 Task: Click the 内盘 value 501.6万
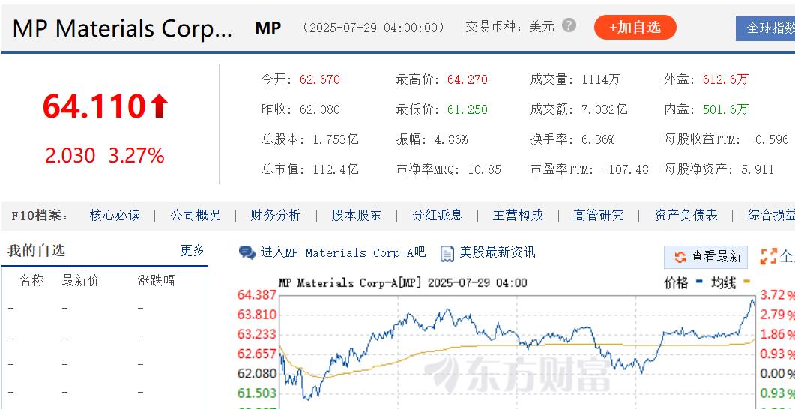(725, 109)
